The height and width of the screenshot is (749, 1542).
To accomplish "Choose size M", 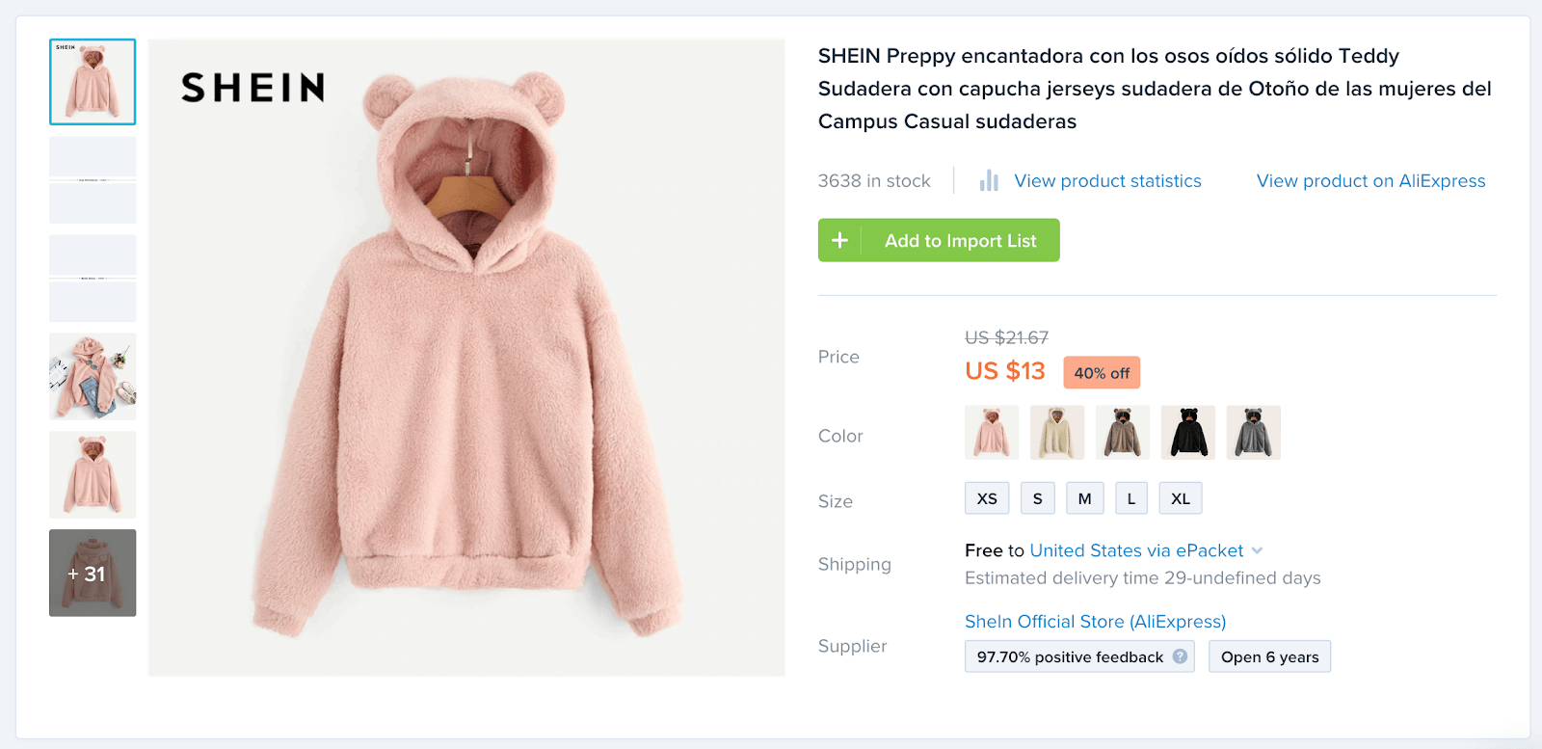I will [1084, 498].
